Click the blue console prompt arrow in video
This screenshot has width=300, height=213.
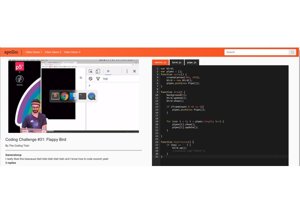click(x=89, y=85)
